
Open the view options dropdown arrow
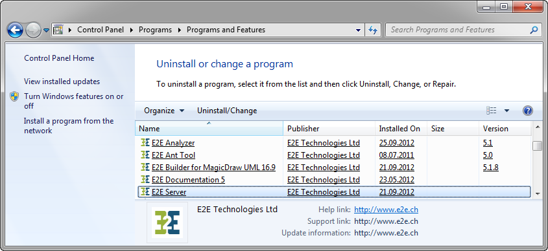point(506,111)
